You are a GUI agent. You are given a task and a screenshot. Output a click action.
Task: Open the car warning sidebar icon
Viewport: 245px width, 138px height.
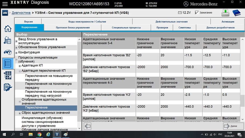8,52
